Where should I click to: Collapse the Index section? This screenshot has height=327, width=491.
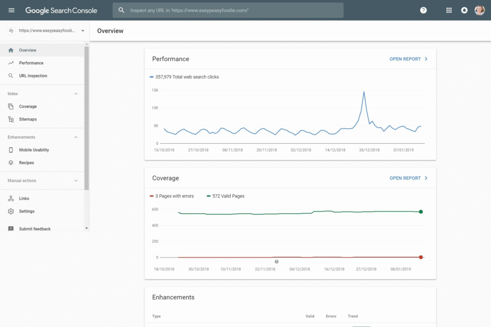(x=76, y=94)
